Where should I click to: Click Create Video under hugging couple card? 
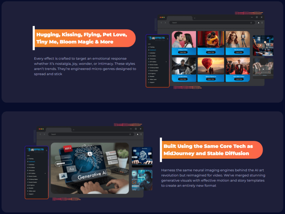[211, 52]
